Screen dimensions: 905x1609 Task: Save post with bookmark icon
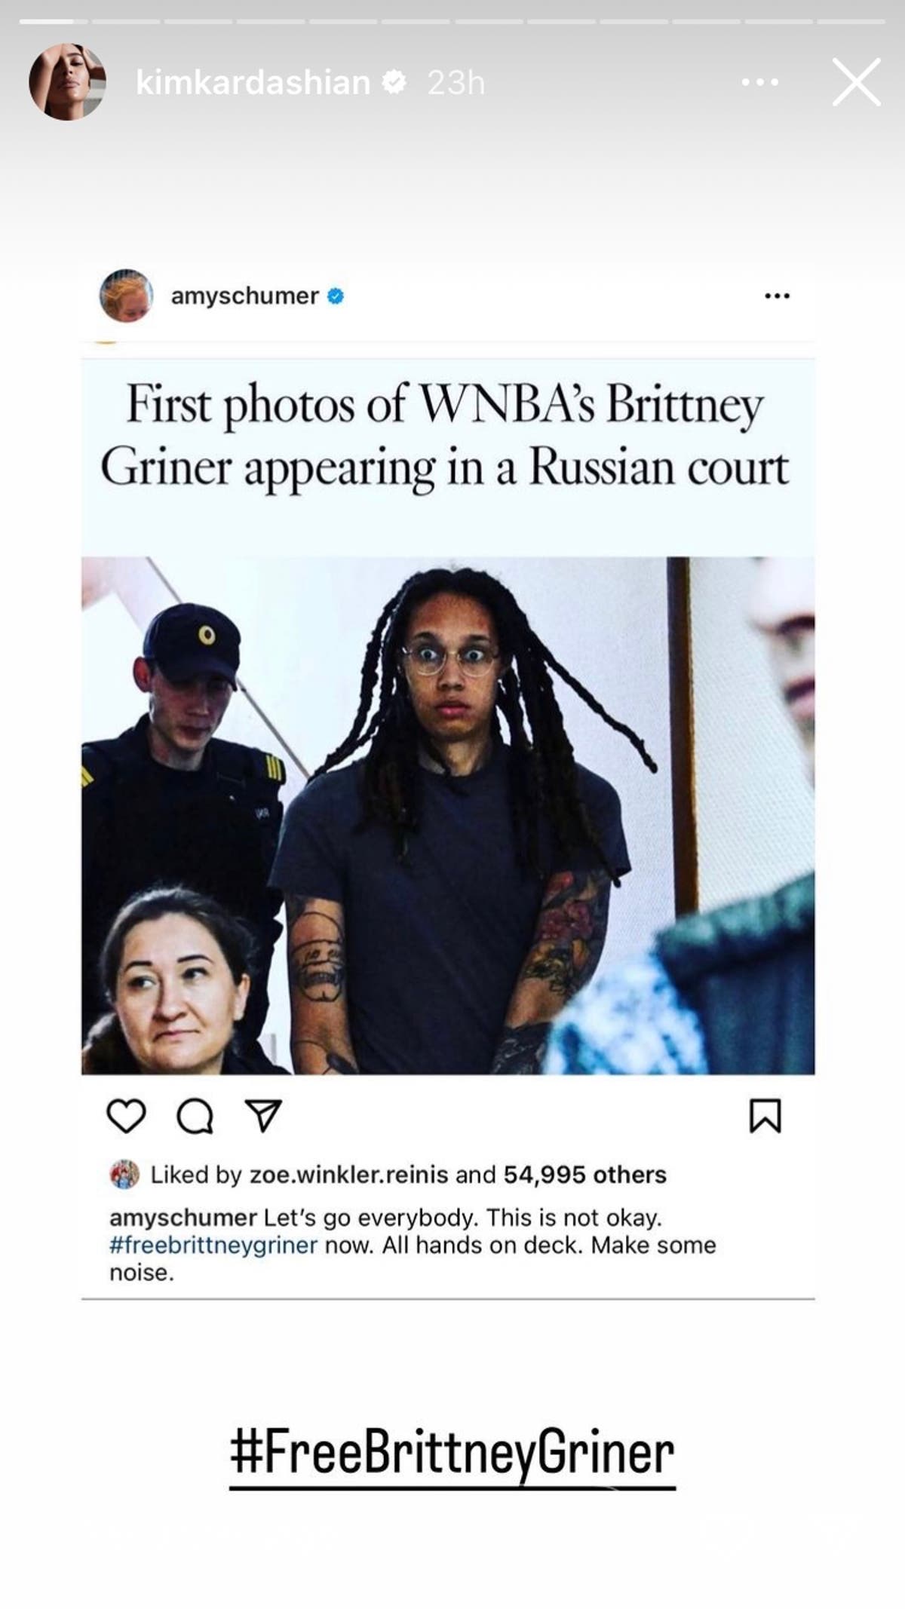[765, 1116]
